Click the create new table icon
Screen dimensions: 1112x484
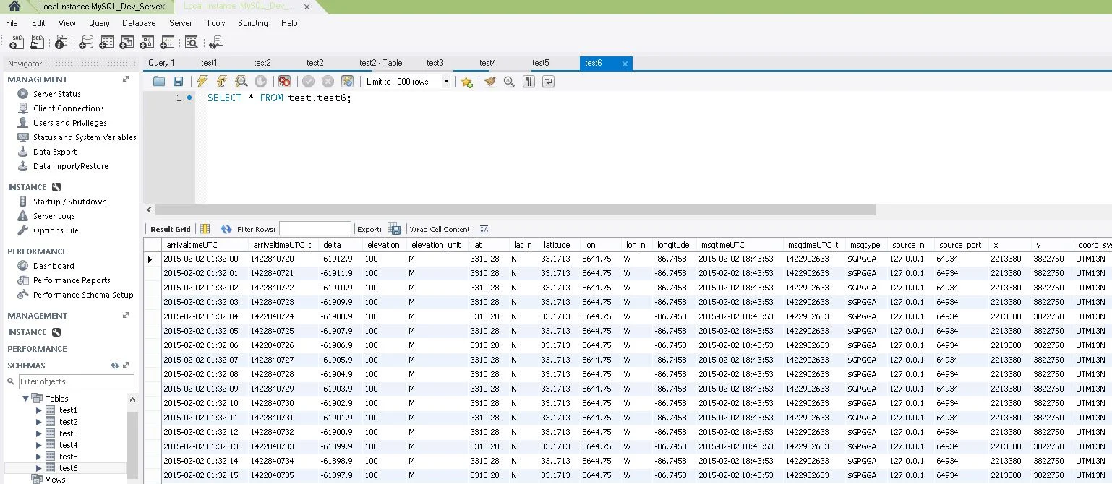click(106, 43)
